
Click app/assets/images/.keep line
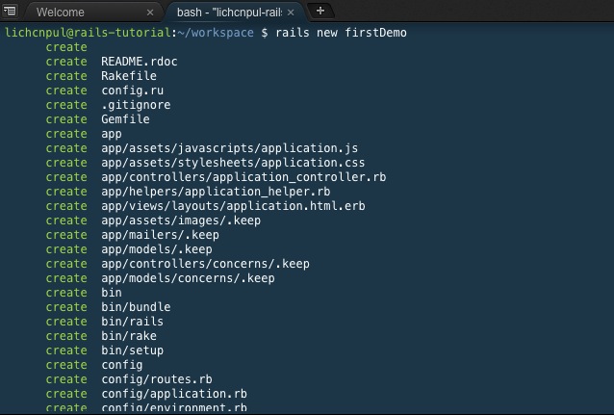pyautogui.click(x=181, y=220)
